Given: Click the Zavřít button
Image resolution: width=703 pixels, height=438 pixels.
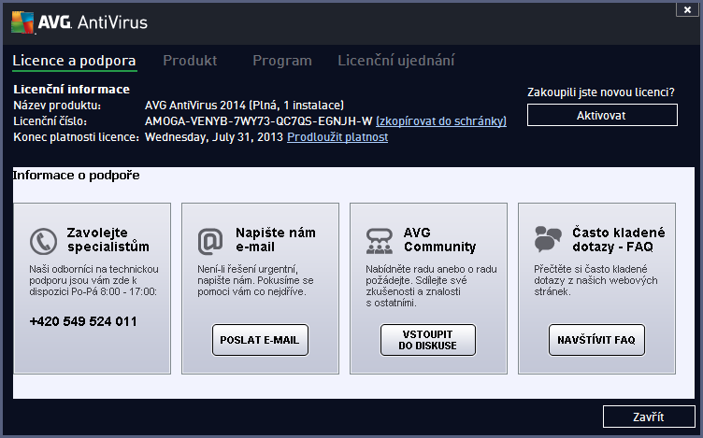Looking at the screenshot, I should [x=649, y=417].
